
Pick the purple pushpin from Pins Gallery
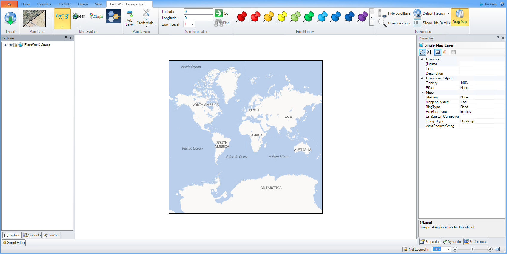[x=362, y=17]
